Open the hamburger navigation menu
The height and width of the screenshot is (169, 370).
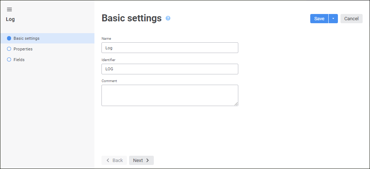tap(10, 10)
